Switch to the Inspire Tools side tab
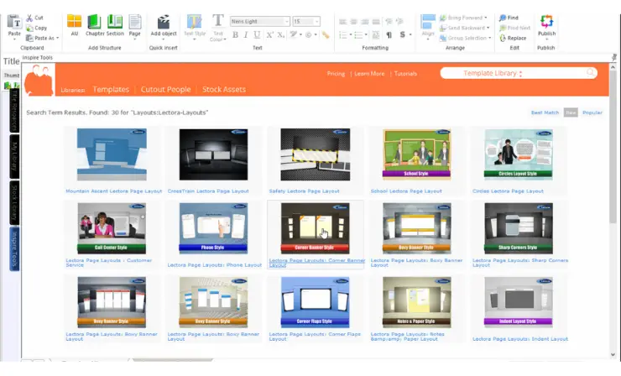Screen dimensions: 621x376 point(14,248)
